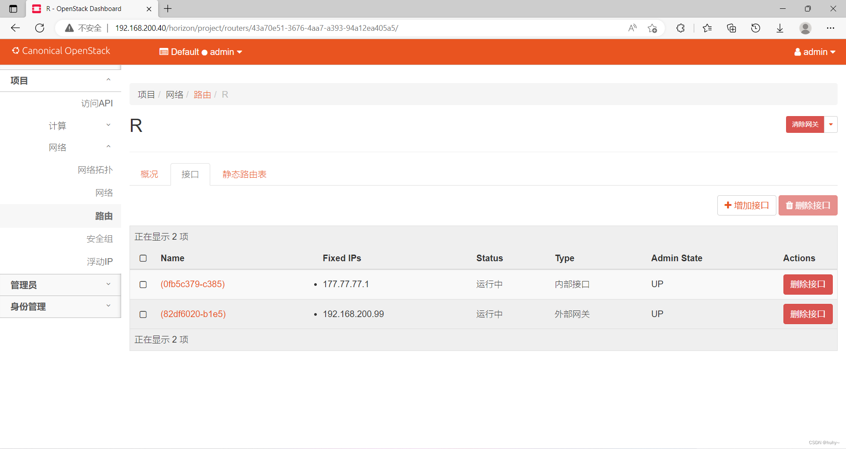
Task: Go back with the browser back arrow
Action: 15,28
